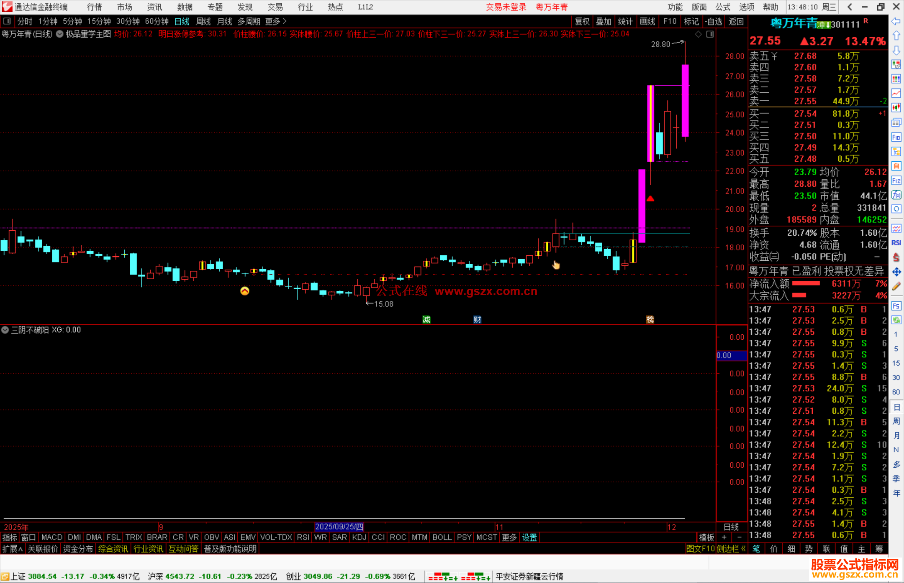Expand the 扩展 bottom panel
Screen dimensions: 904x583
pos(13,548)
